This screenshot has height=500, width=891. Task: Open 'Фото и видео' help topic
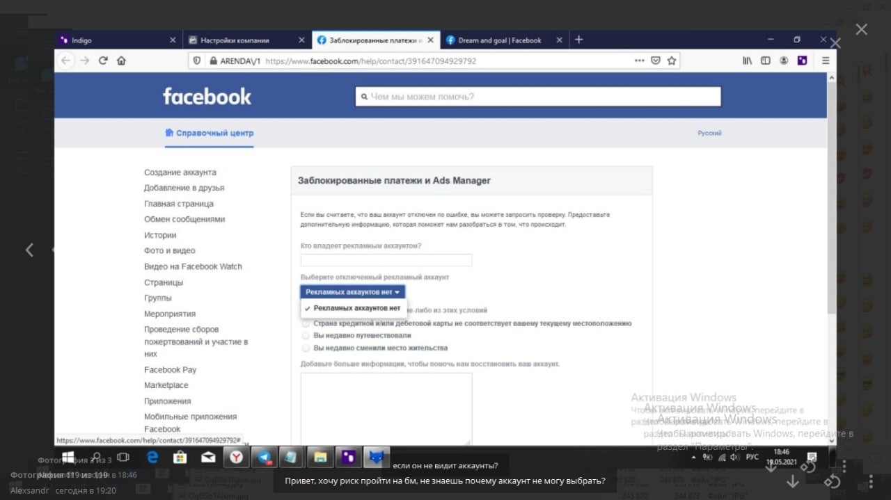[170, 250]
